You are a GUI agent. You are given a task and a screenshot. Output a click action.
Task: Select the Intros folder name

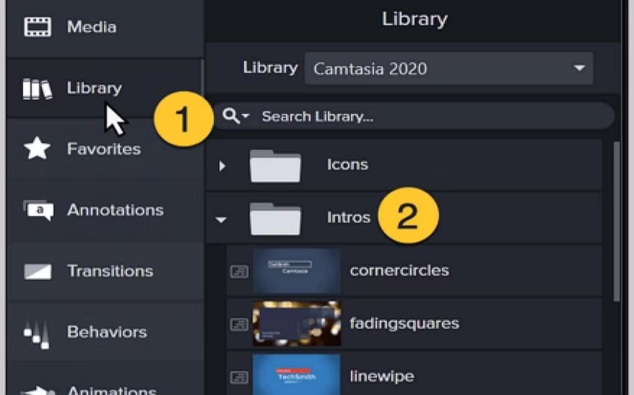point(348,218)
